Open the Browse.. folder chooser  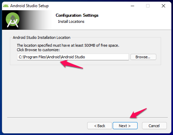click(143, 57)
